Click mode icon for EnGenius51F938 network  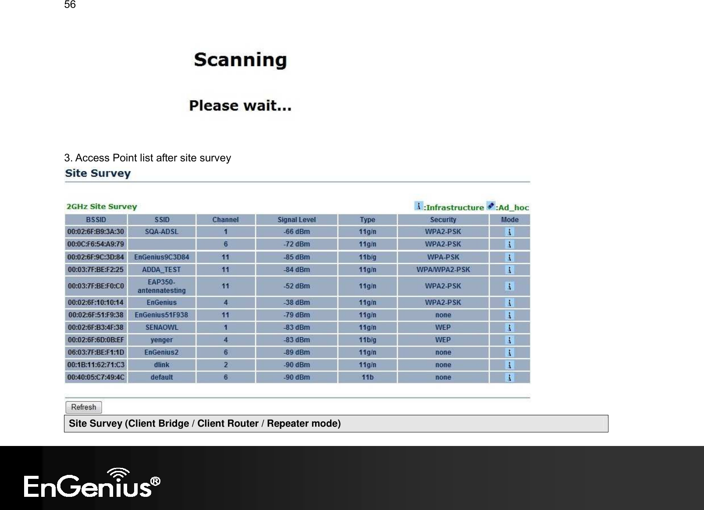pos(509,315)
